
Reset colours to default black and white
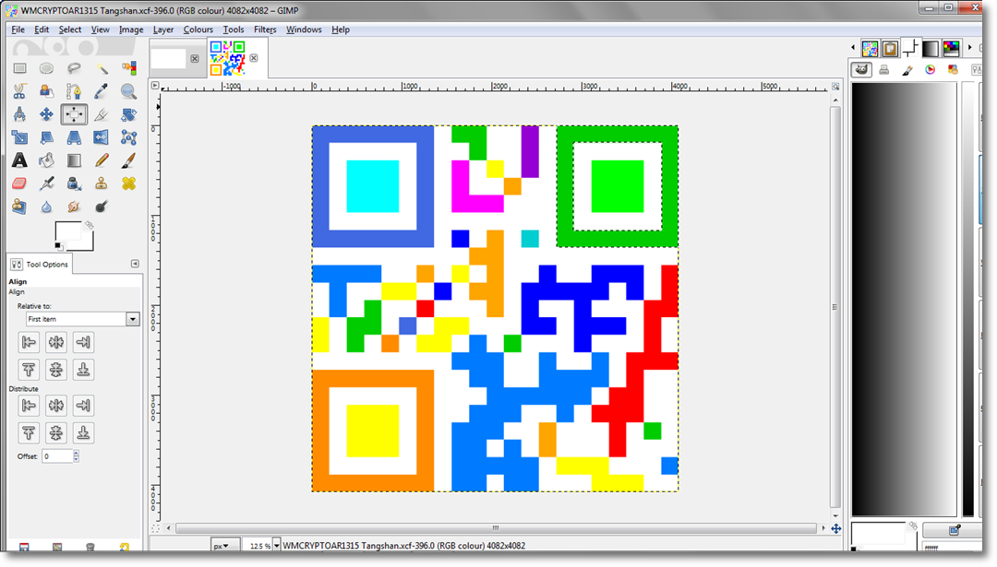coord(58,246)
